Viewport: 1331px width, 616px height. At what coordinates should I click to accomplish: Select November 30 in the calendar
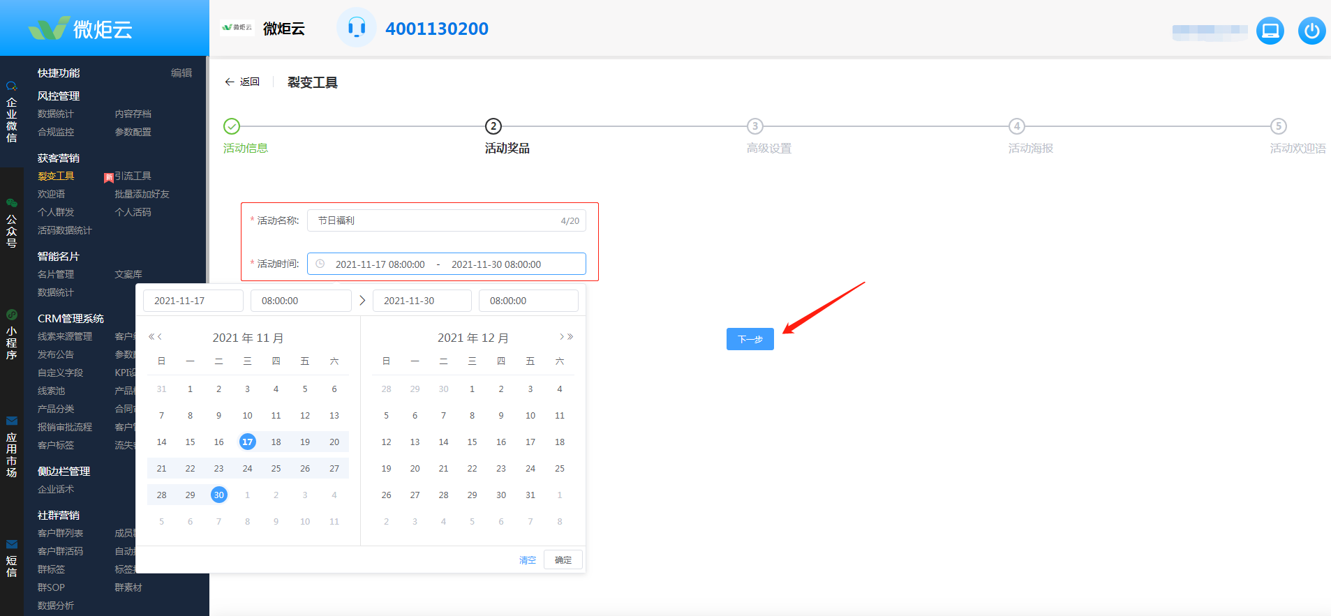(218, 495)
